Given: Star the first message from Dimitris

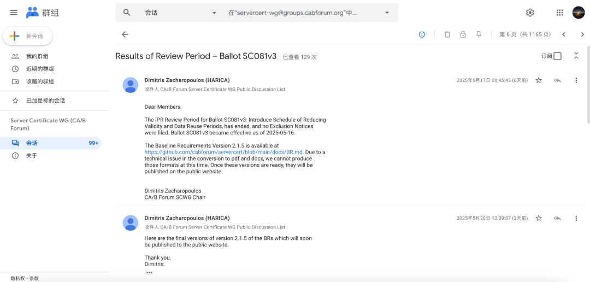Looking at the screenshot, I should (539, 80).
